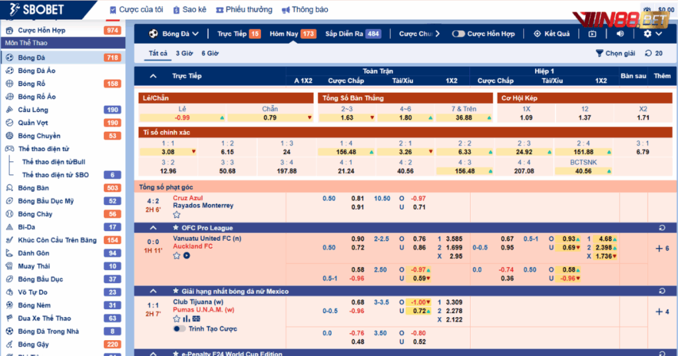Select the 3 Giờ filter tab
This screenshot has width=678, height=356.
(184, 53)
